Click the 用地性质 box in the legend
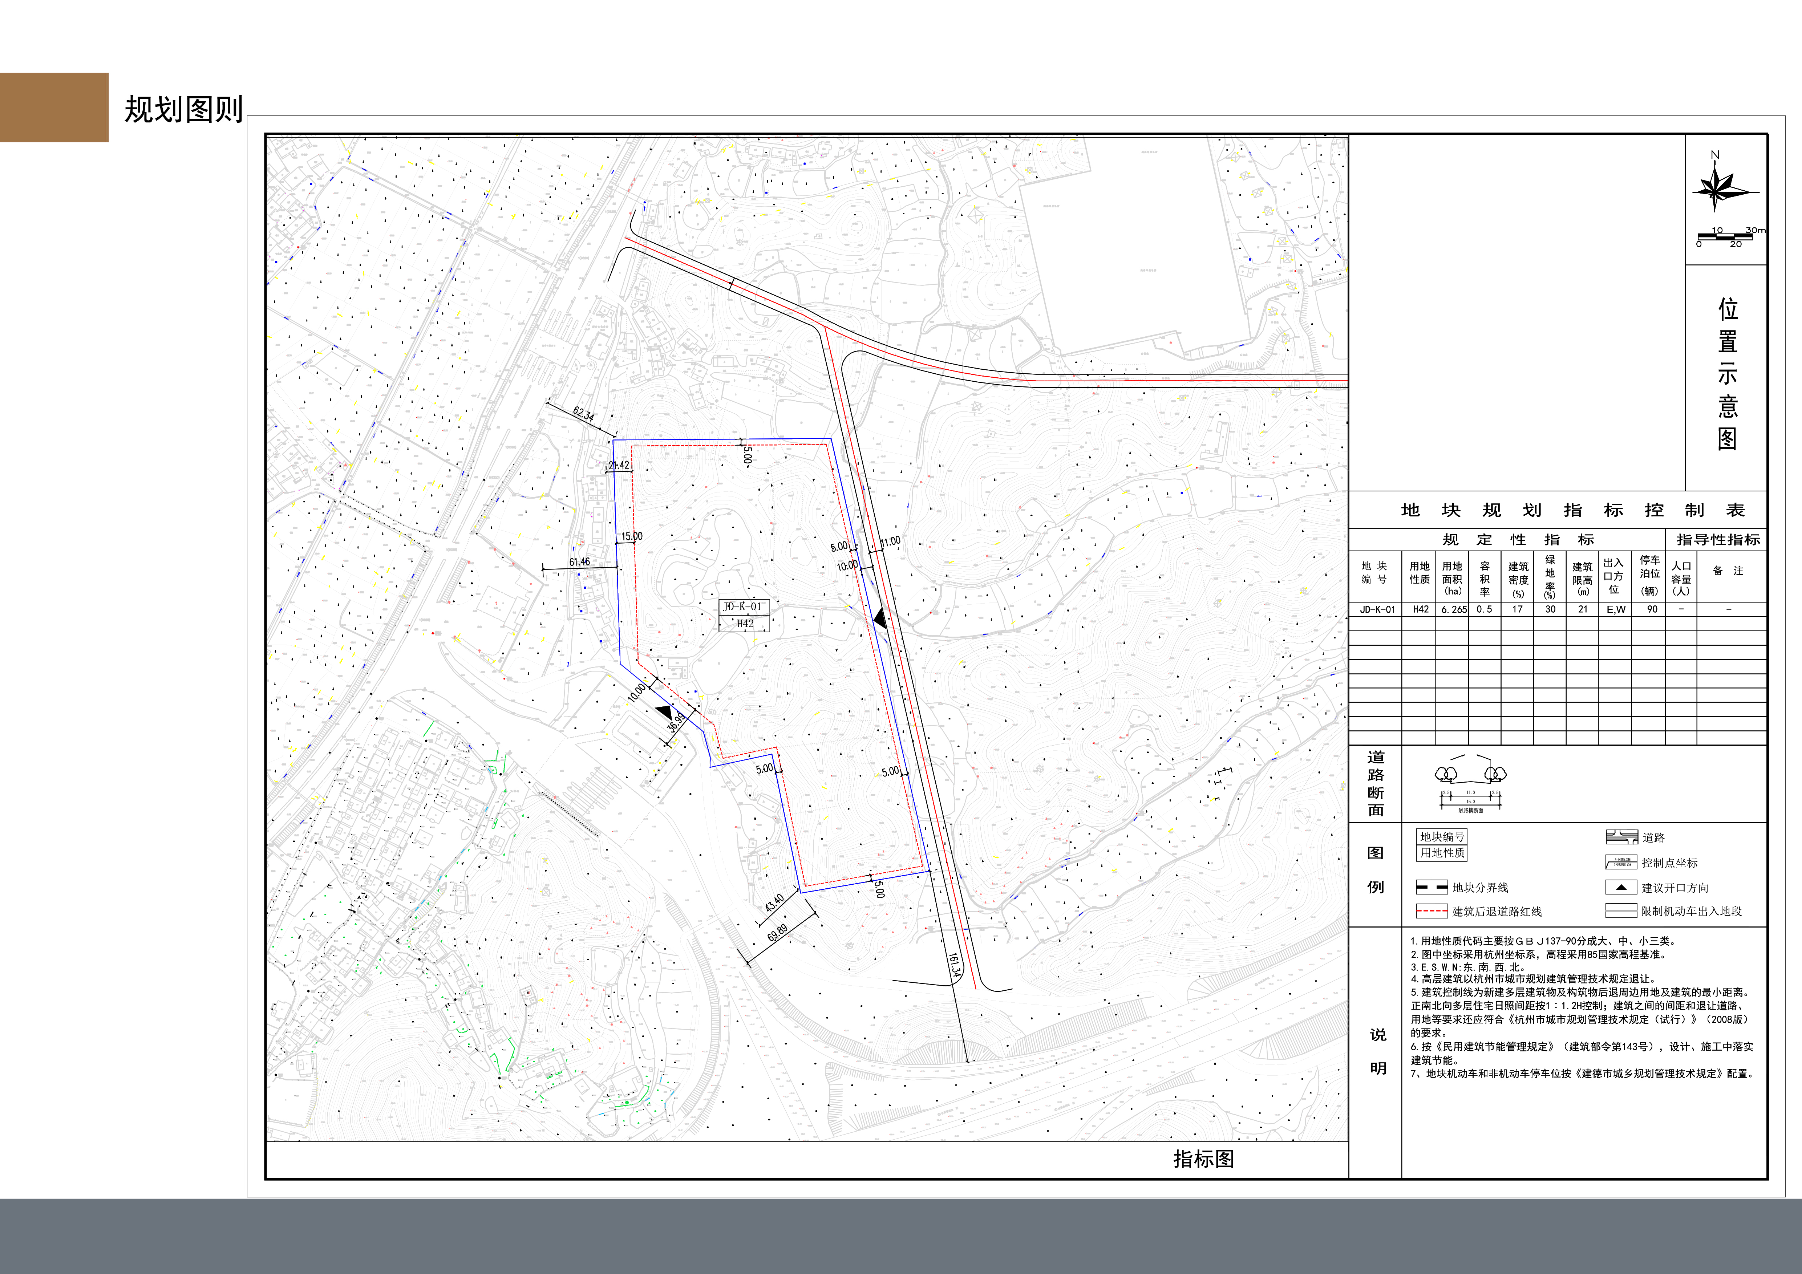This screenshot has height=1274, width=1802. tap(1442, 853)
